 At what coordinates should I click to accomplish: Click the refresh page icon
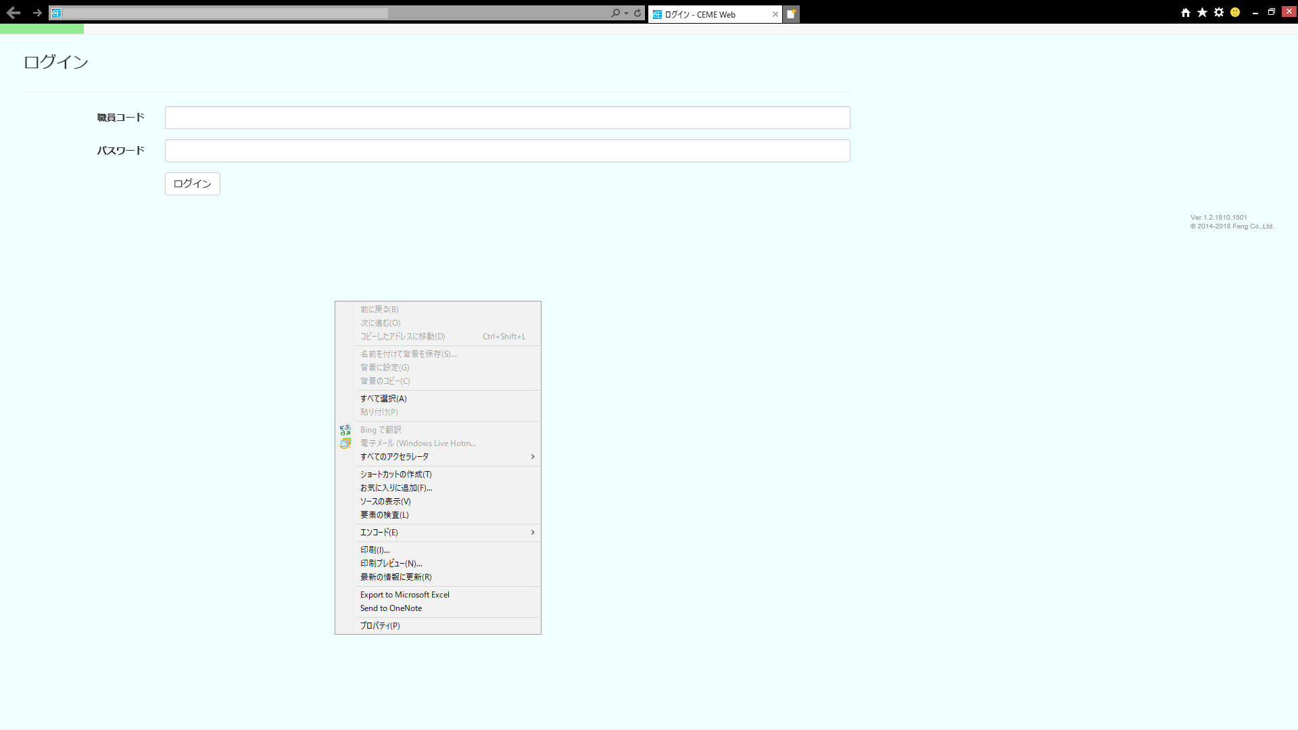point(638,13)
